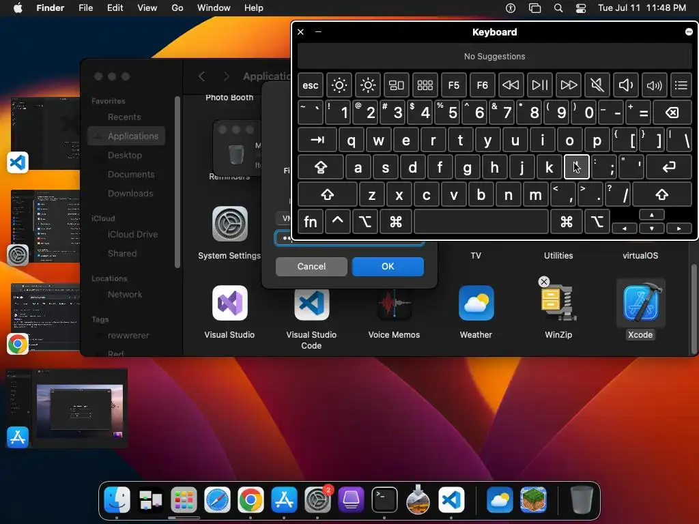This screenshot has width=699, height=524.
Task: Select Recents in Finder sidebar
Action: 124,117
